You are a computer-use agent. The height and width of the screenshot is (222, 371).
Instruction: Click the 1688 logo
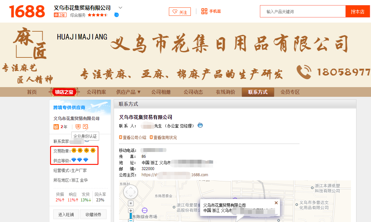click(27, 11)
